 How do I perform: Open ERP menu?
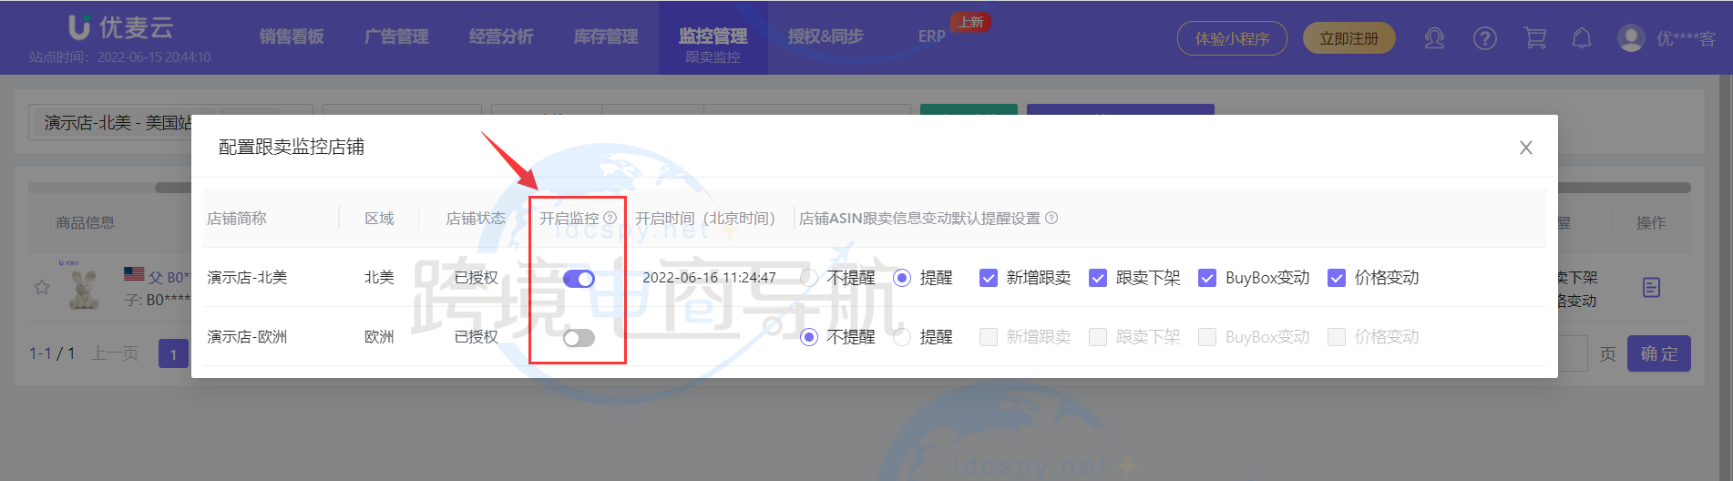[932, 36]
